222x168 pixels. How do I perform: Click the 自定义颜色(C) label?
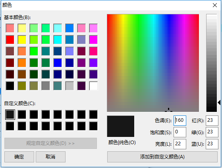(20, 104)
